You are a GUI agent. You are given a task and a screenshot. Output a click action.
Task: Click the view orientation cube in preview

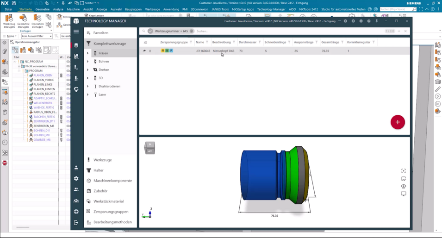[149, 148]
